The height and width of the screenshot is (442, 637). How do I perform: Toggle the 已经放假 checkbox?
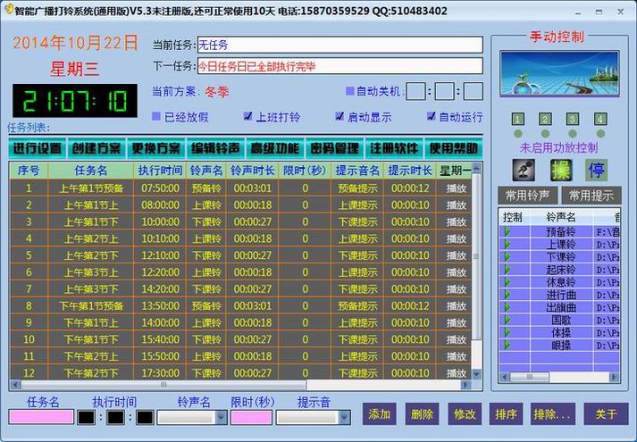(x=157, y=117)
